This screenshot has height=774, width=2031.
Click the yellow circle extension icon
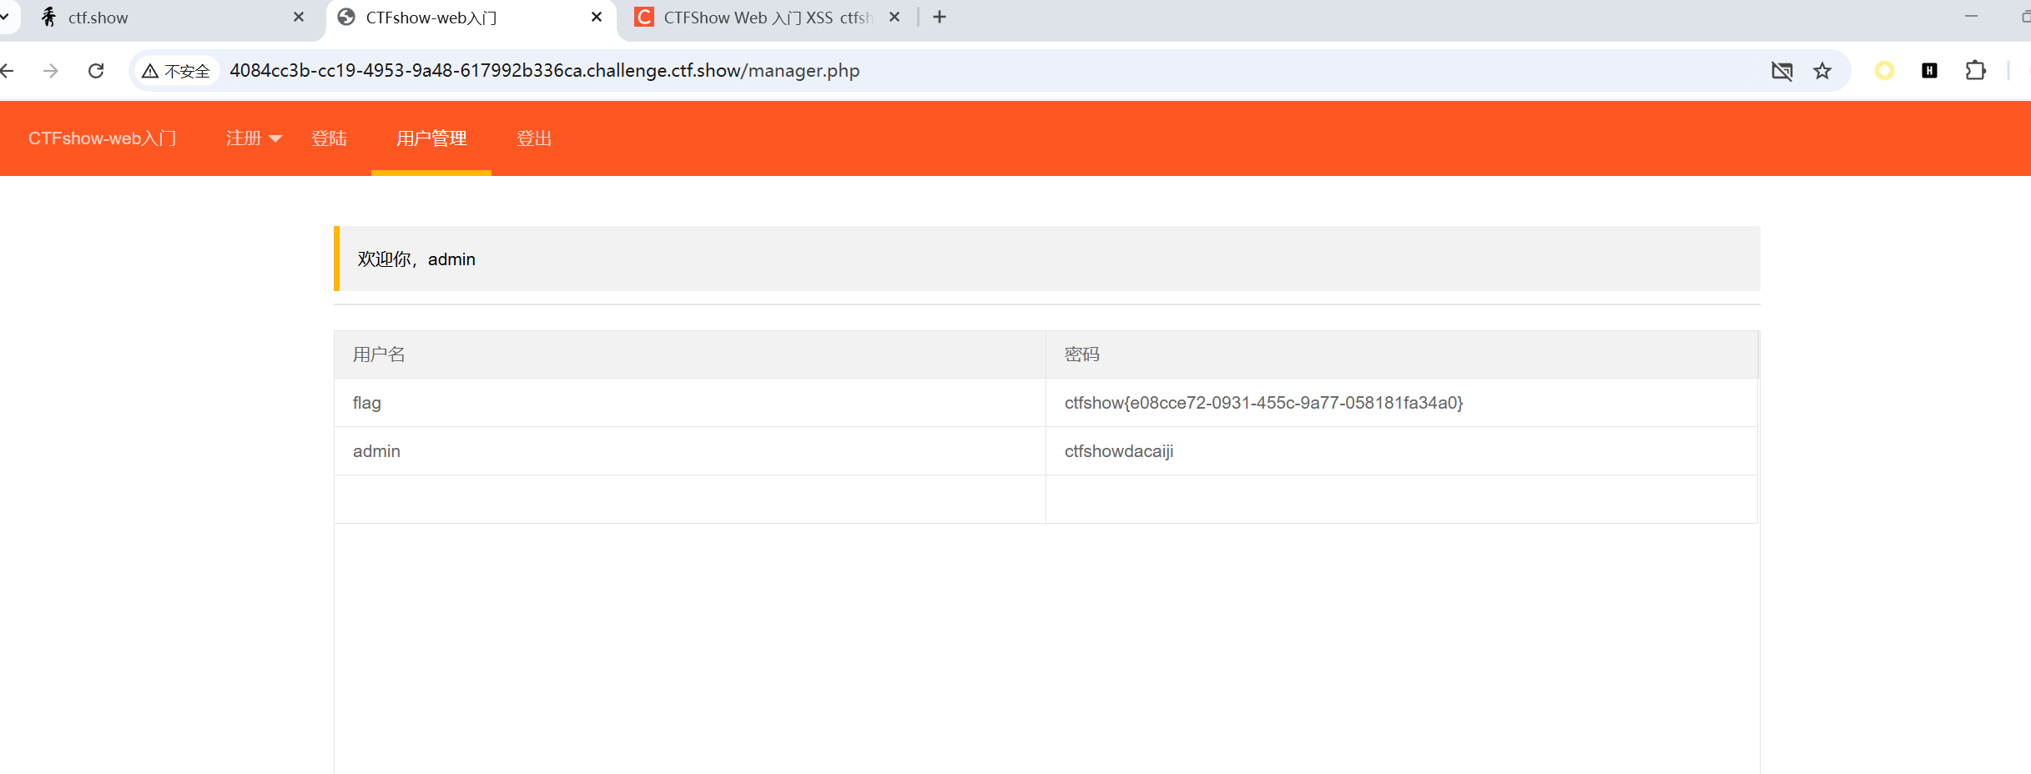1884,71
